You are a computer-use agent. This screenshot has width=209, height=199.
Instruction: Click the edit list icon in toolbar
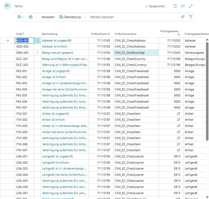point(31,17)
